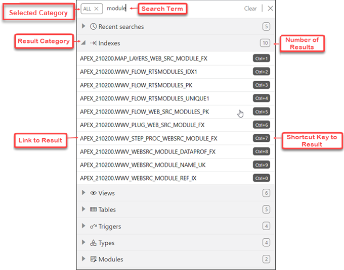The image size is (344, 270).
Task: Open APEX_210200.WWV_FLOW_RT$MODULES_PK result
Action: 136,85
